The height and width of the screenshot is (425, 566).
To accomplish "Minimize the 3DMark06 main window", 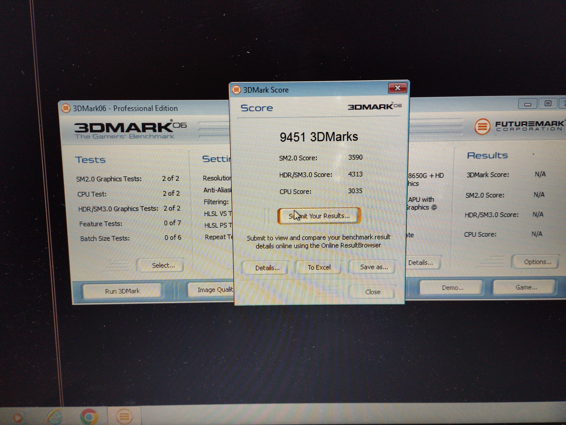I will pyautogui.click(x=527, y=104).
